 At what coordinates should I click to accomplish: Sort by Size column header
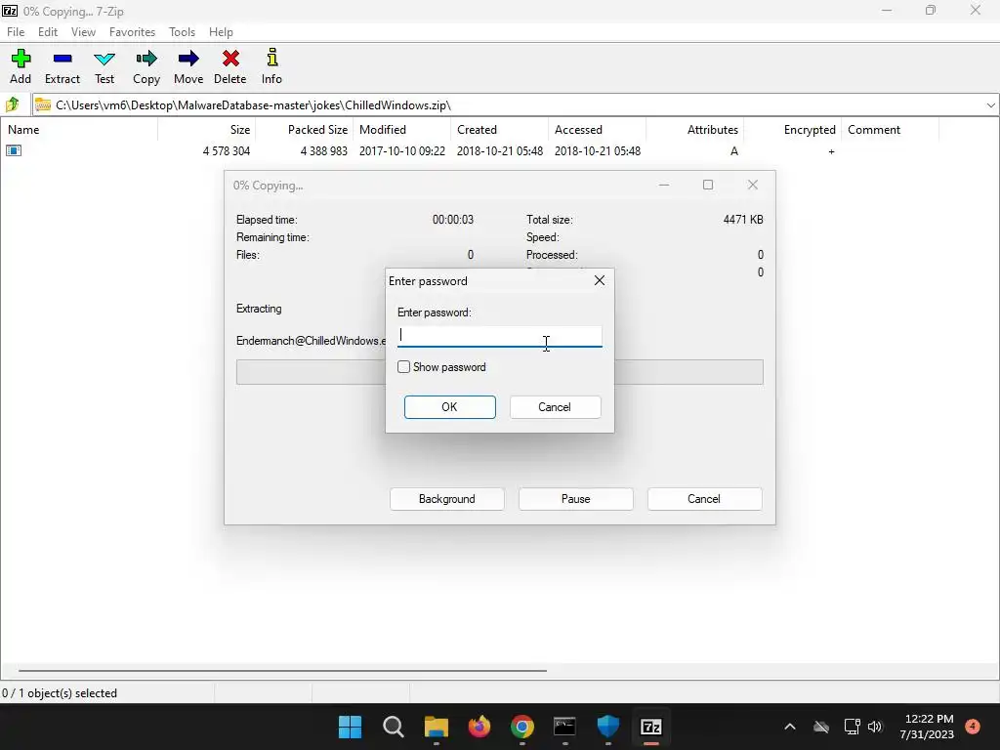click(207, 130)
